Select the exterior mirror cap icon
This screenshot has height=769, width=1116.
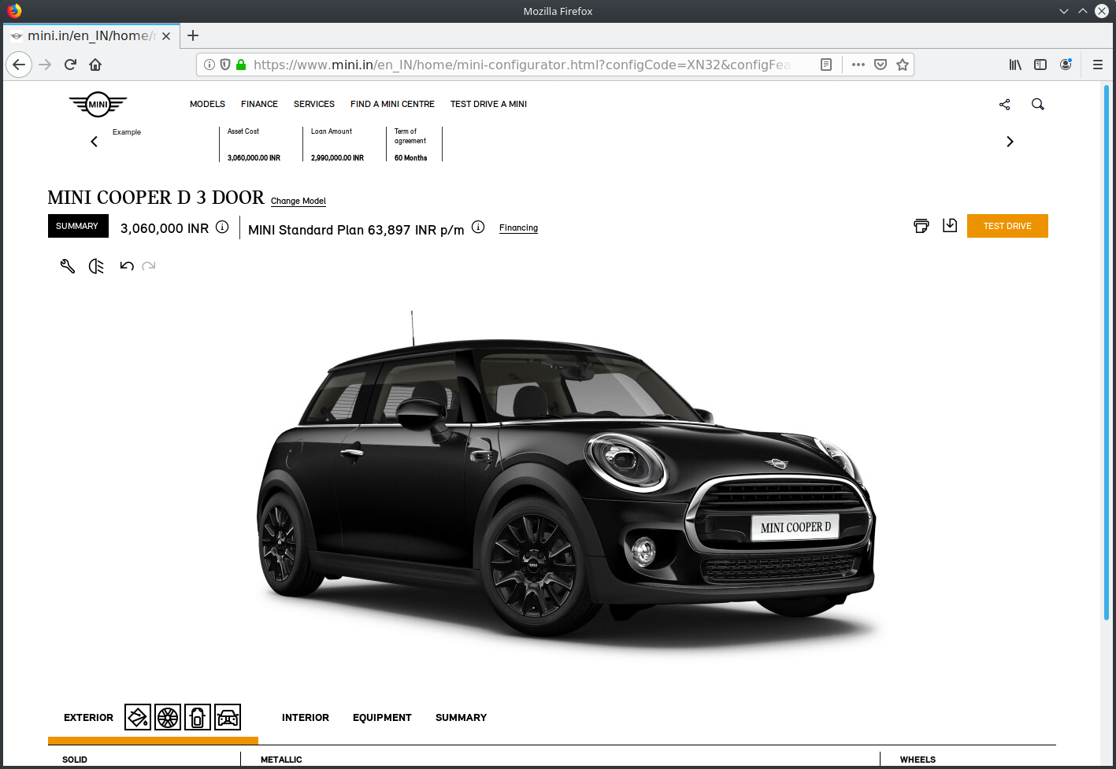click(x=198, y=717)
